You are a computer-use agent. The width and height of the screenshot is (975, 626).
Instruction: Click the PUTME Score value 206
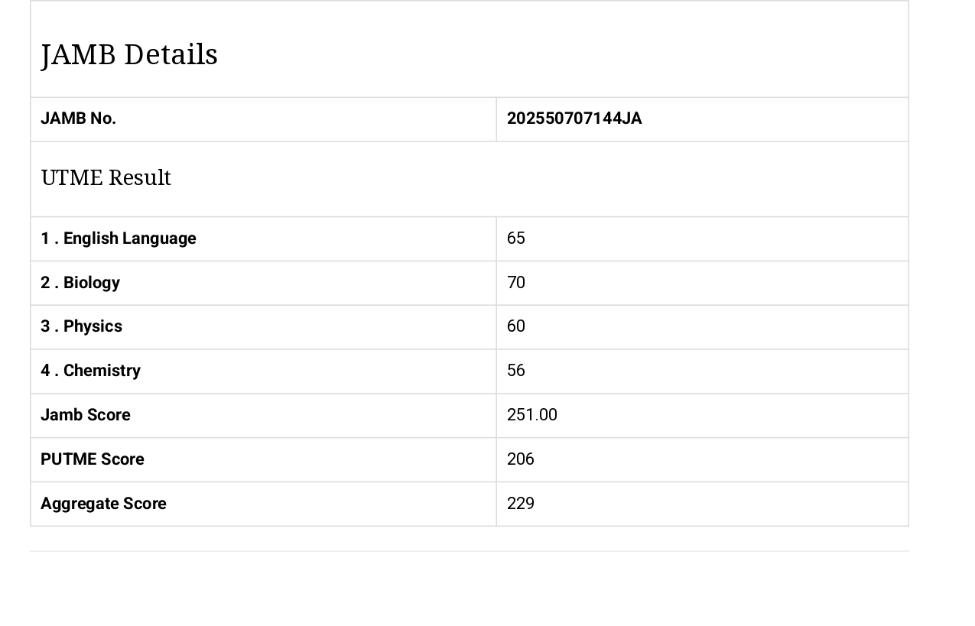pyautogui.click(x=521, y=459)
